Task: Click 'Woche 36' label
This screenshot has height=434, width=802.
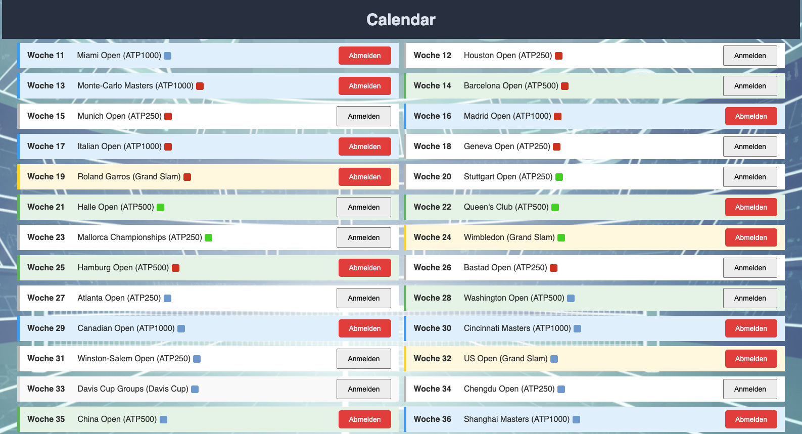Action: point(433,419)
